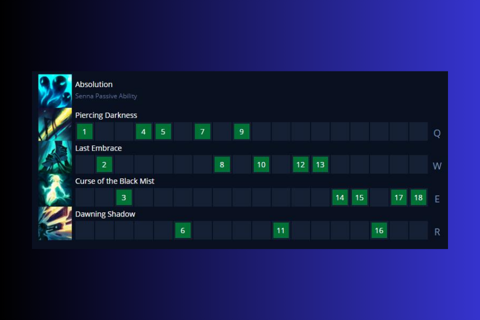Viewport: 480px width, 320px height.
Task: Toggle the level 18 marker in Curse row
Action: point(418,197)
